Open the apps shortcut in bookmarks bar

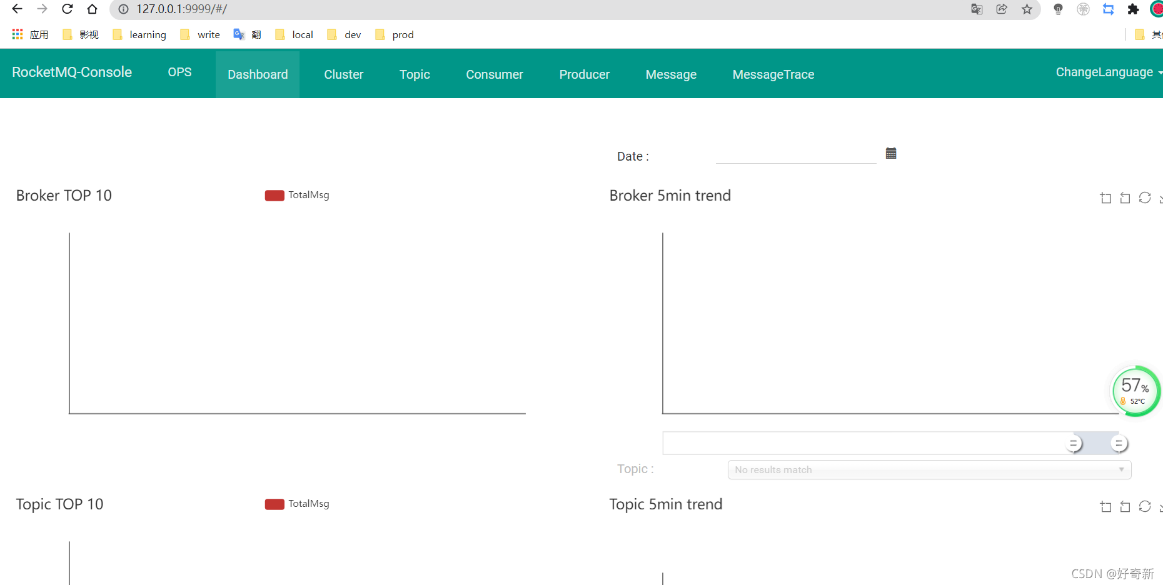(30, 34)
